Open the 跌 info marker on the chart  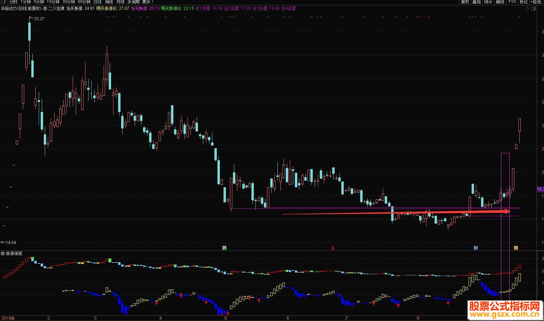(x=225, y=248)
